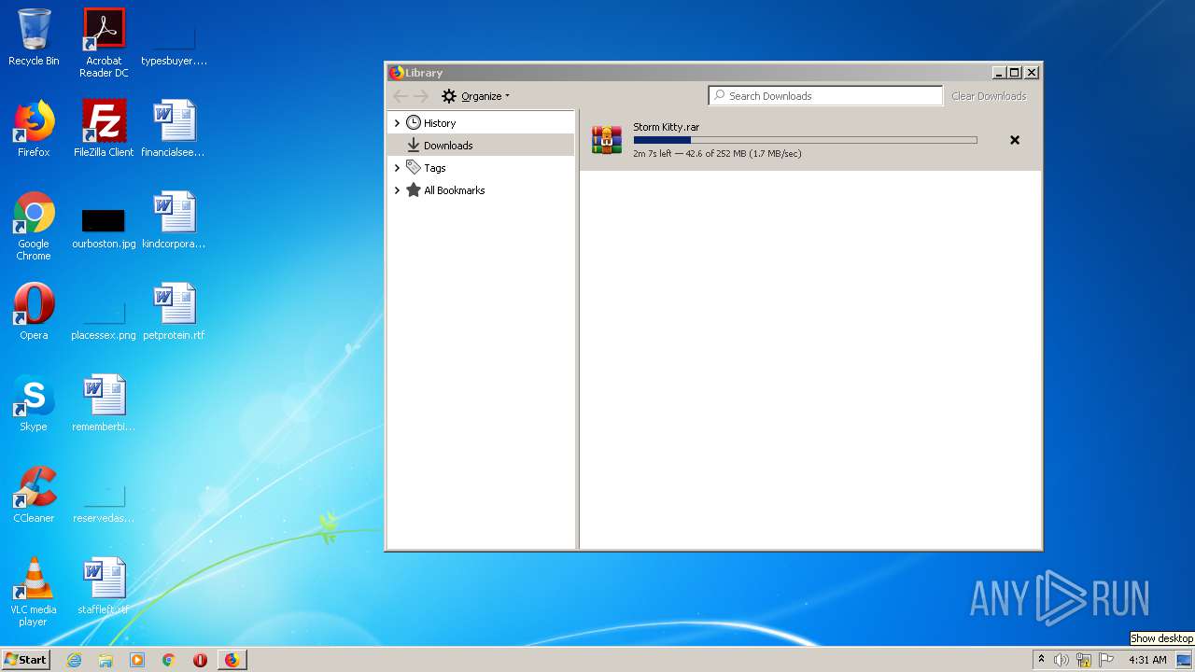The image size is (1195, 672).
Task: Open Skype desktop shortcut
Action: [x=34, y=403]
